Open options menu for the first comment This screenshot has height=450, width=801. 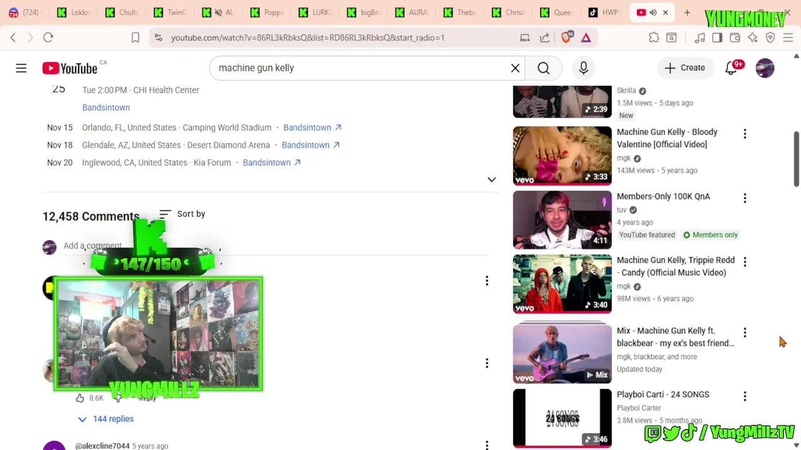(x=487, y=281)
